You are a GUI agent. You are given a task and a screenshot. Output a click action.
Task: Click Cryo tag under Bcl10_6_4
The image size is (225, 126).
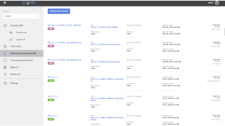51,81
